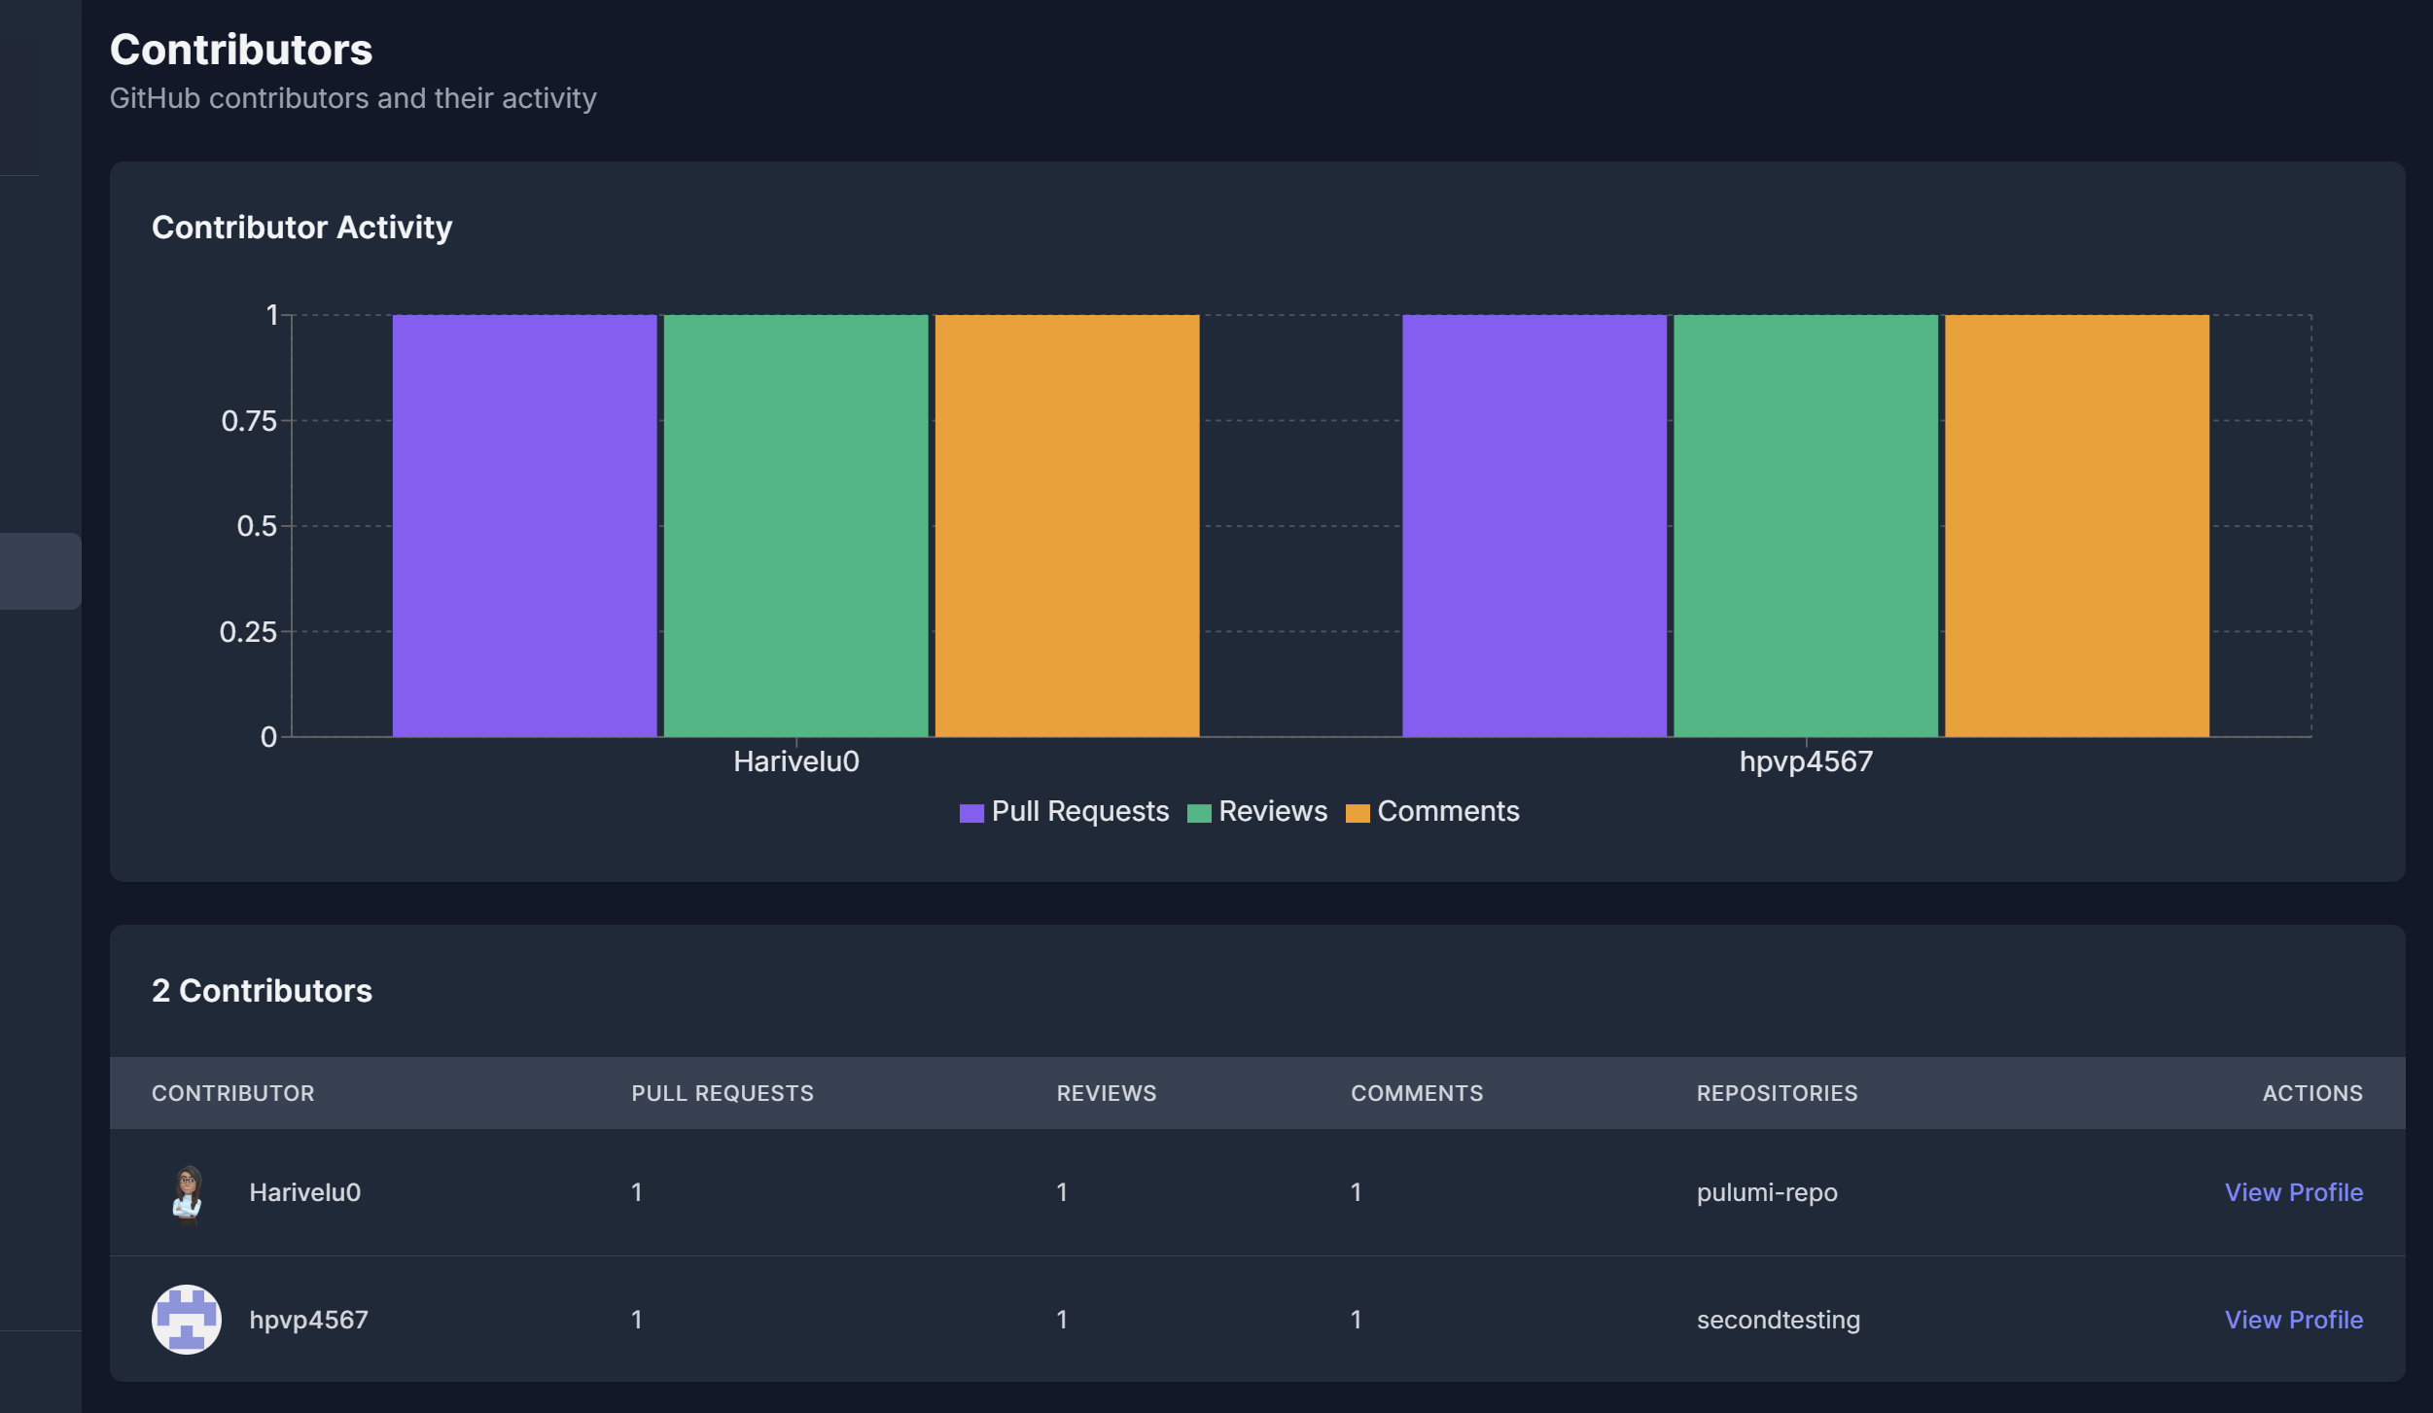Click the GitHub contributors subtitle text

pos(353,98)
